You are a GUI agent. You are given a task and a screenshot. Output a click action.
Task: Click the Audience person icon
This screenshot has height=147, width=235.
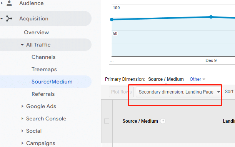pyautogui.click(x=9, y=3)
